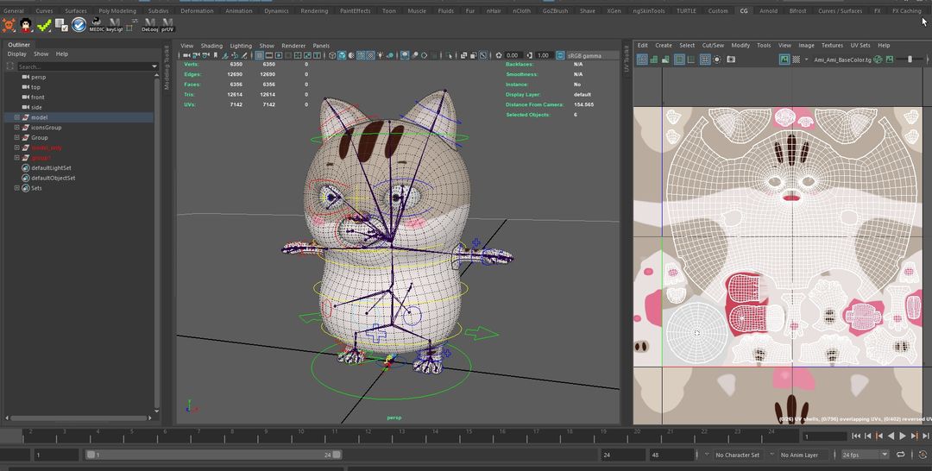Click the first grid icon in UV editor toolbar
This screenshot has width=932, height=471.
pos(643,60)
